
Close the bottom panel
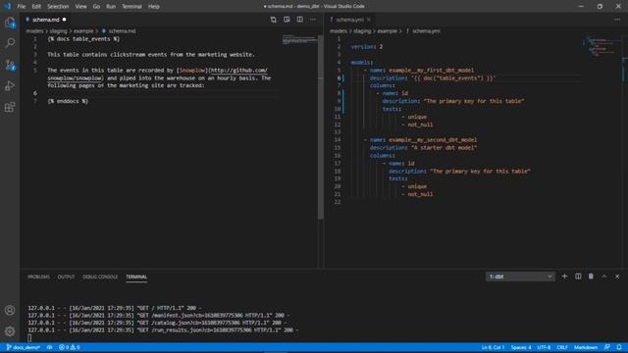[617, 277]
